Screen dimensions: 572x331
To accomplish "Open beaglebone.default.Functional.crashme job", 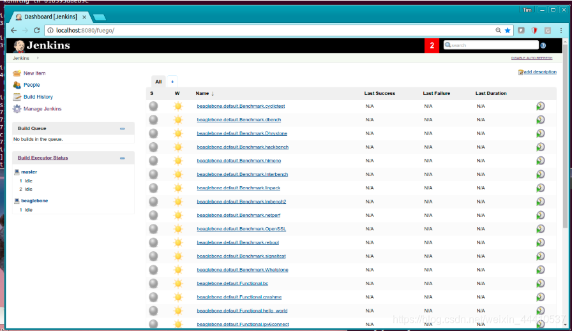I will tap(239, 297).
